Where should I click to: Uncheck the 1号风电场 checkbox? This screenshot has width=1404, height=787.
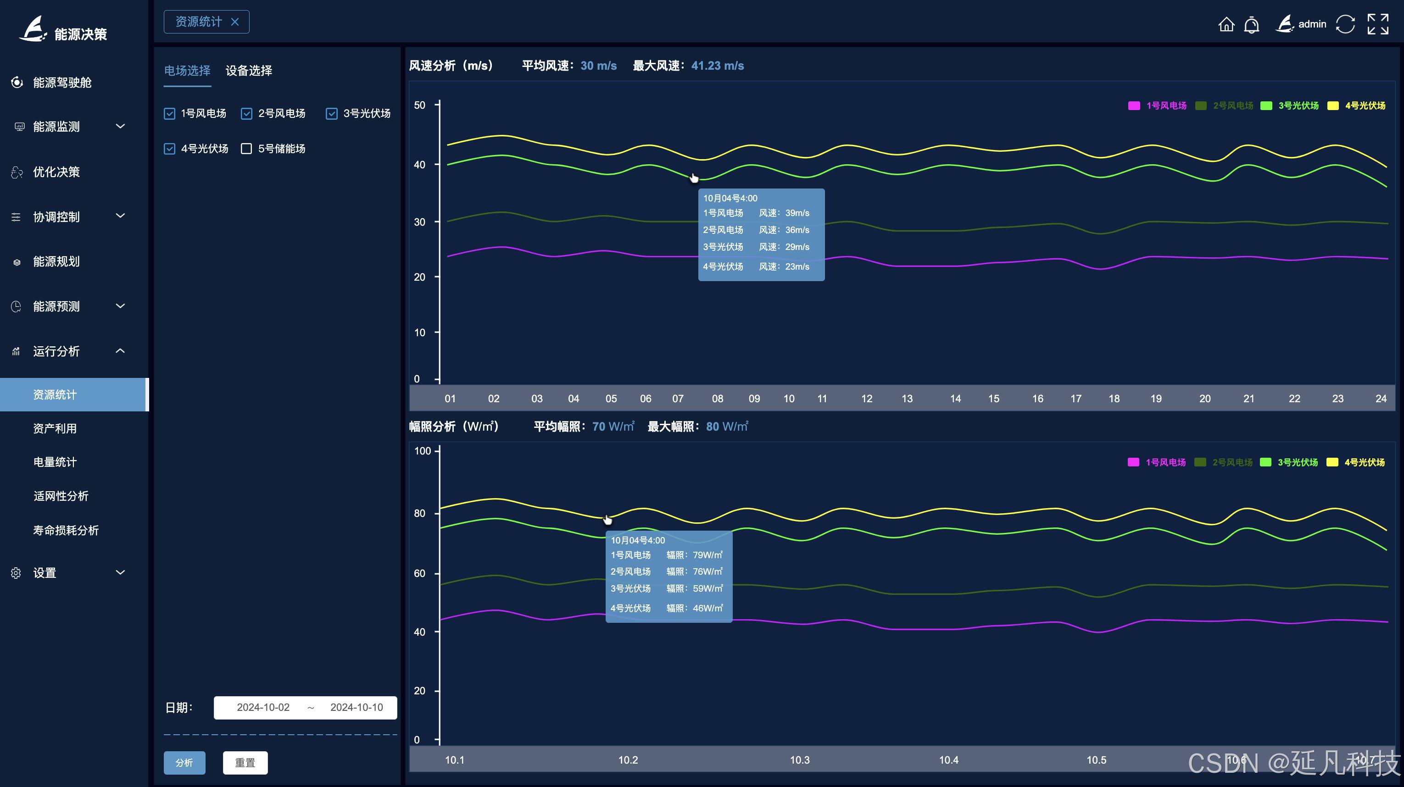[169, 113]
